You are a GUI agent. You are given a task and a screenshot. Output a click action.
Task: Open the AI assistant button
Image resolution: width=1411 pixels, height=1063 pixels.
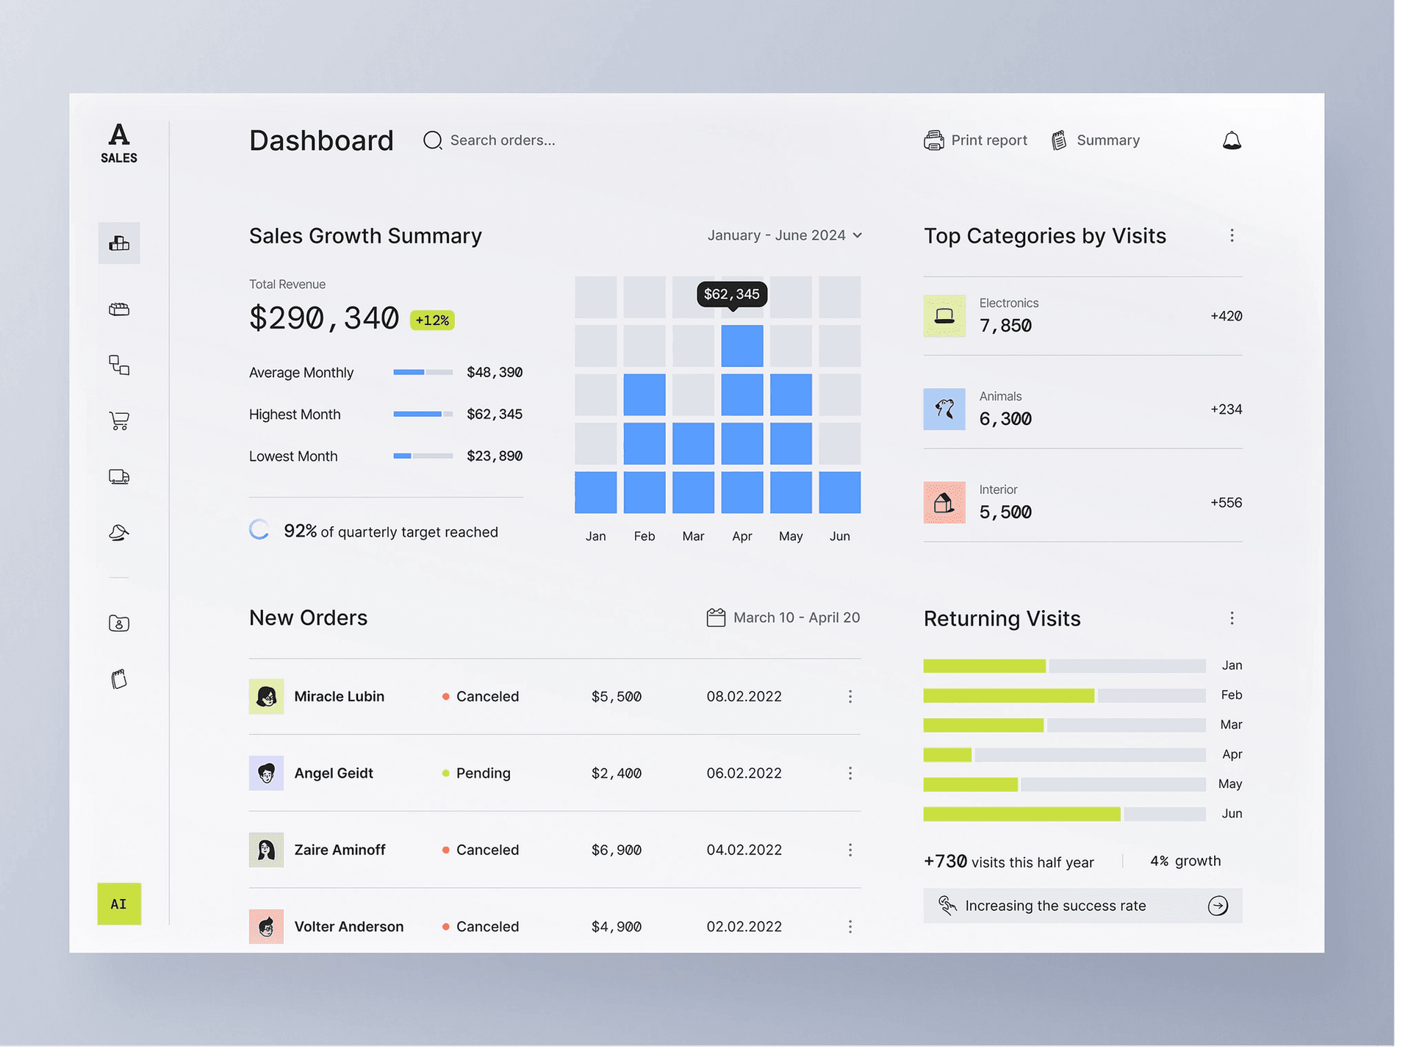(x=119, y=904)
